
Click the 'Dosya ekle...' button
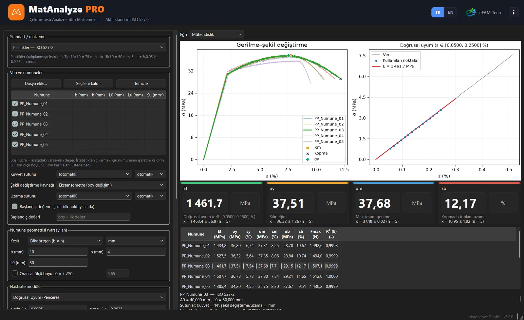pos(36,84)
